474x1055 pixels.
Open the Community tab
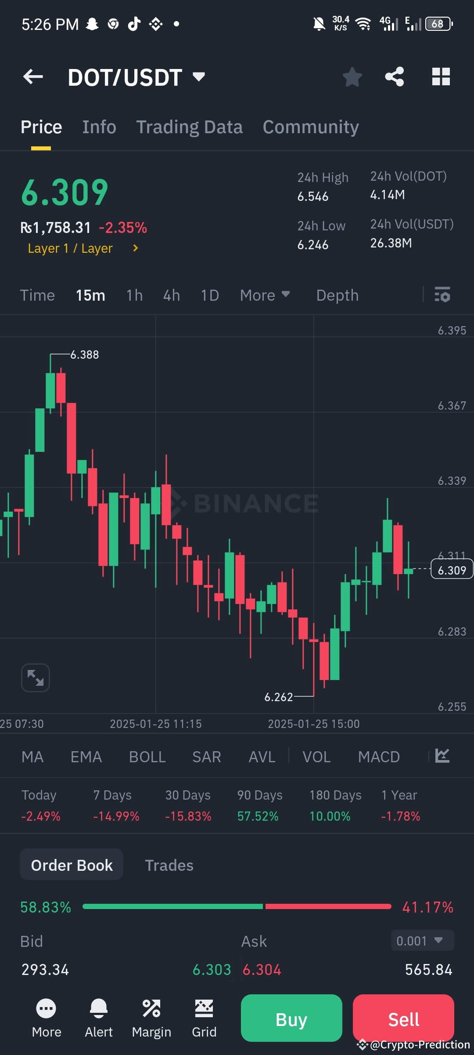[311, 127]
